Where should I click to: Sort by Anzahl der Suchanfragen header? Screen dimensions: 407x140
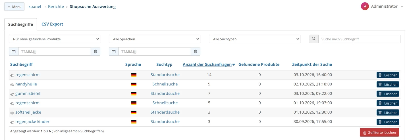coord(209,64)
